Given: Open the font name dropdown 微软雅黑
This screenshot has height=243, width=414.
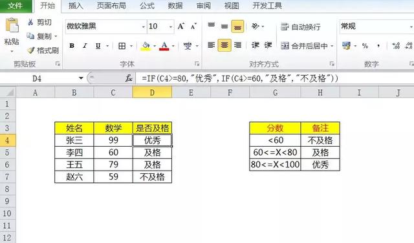Looking at the screenshot, I should [144, 26].
